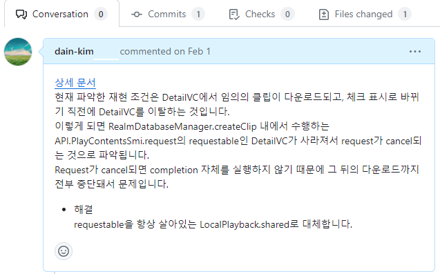Viewport: 440px width, 274px height.
Task: Open the 상세 문서 link
Action: 75,82
